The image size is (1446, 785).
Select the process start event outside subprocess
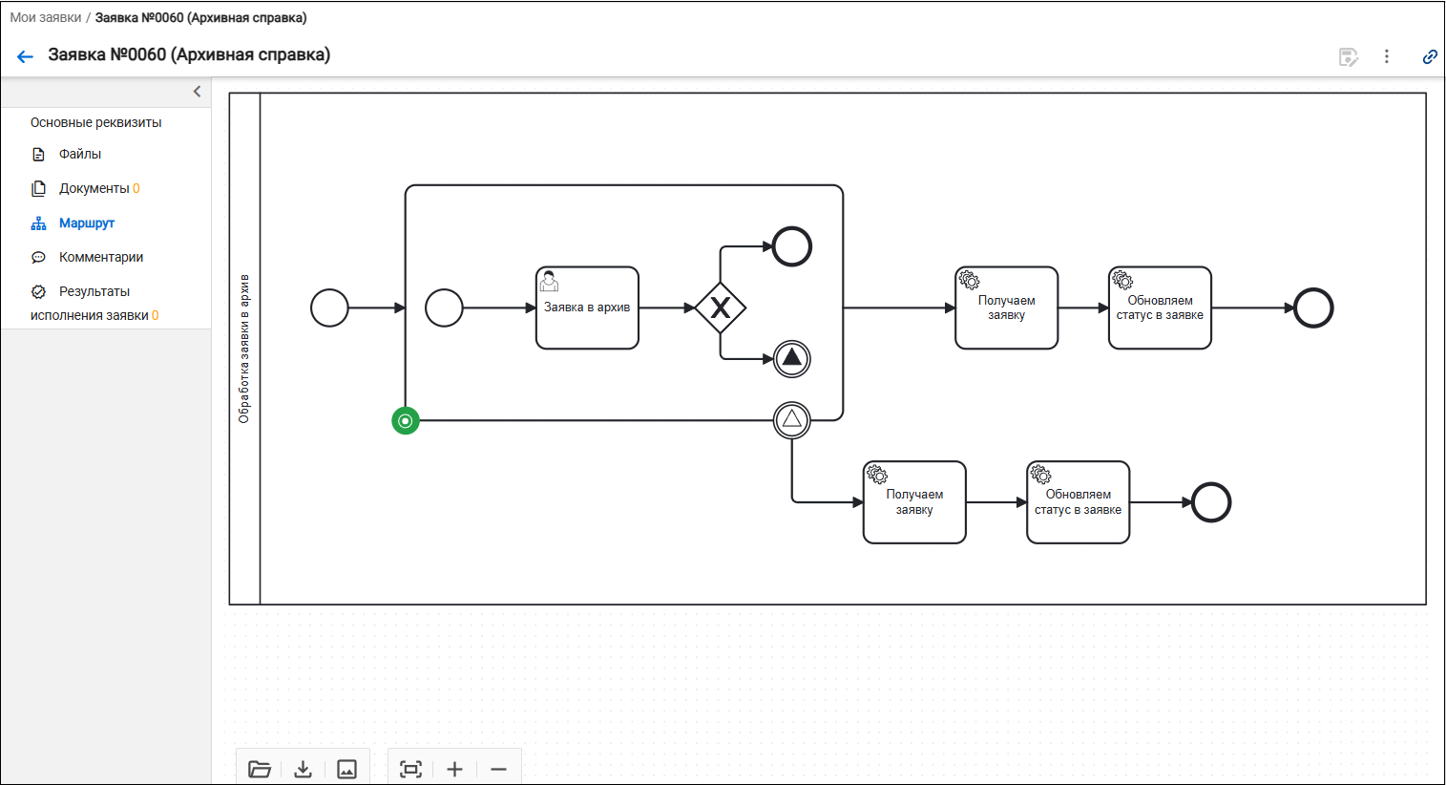pyautogui.click(x=330, y=308)
